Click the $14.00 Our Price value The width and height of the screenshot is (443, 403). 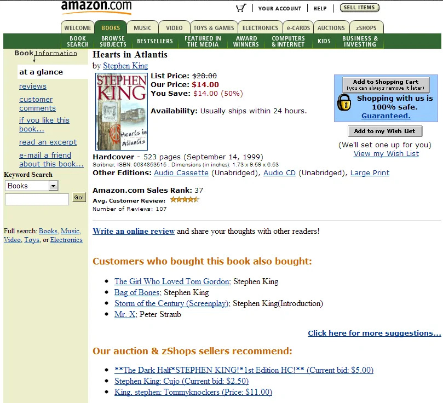[205, 85]
